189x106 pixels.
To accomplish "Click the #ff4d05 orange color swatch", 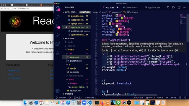I will 119,29.
